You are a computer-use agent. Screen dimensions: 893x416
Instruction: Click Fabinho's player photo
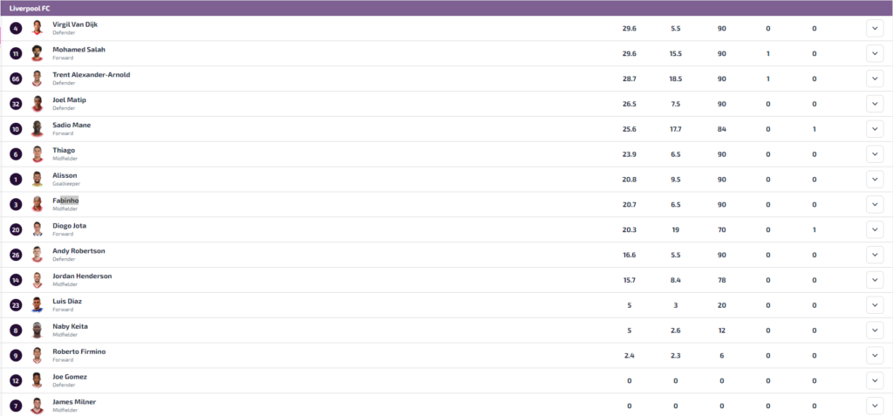tap(37, 204)
